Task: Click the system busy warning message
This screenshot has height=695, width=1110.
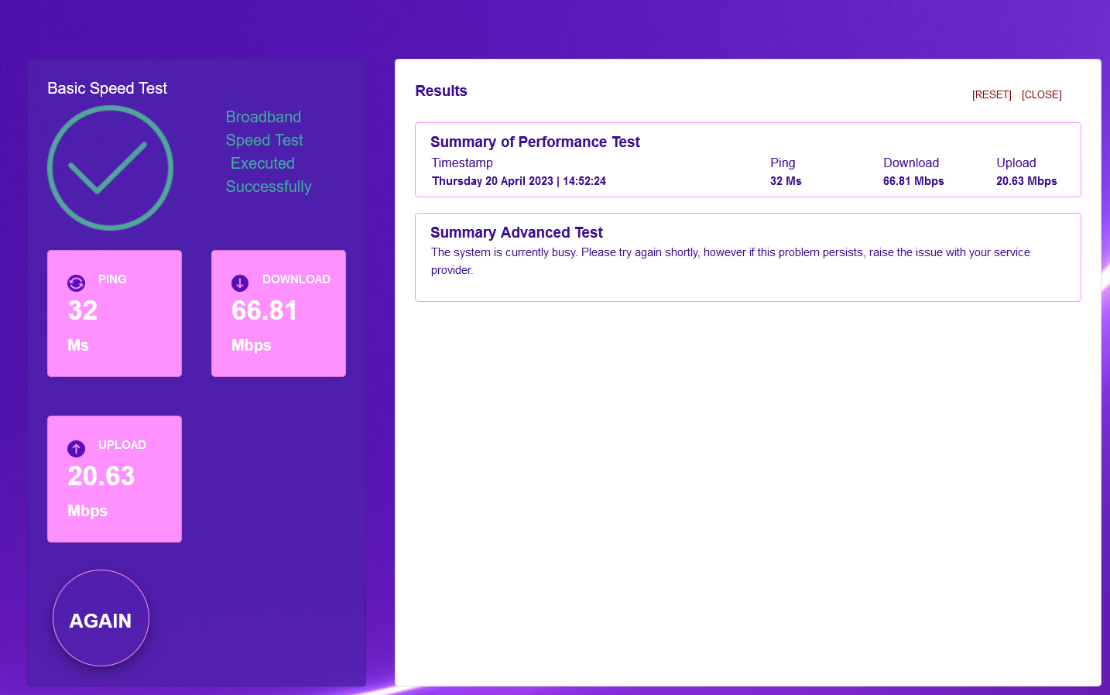Action: [x=730, y=261]
